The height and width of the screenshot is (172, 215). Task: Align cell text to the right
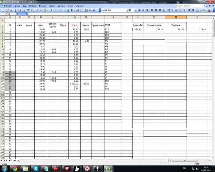pos(160,10)
